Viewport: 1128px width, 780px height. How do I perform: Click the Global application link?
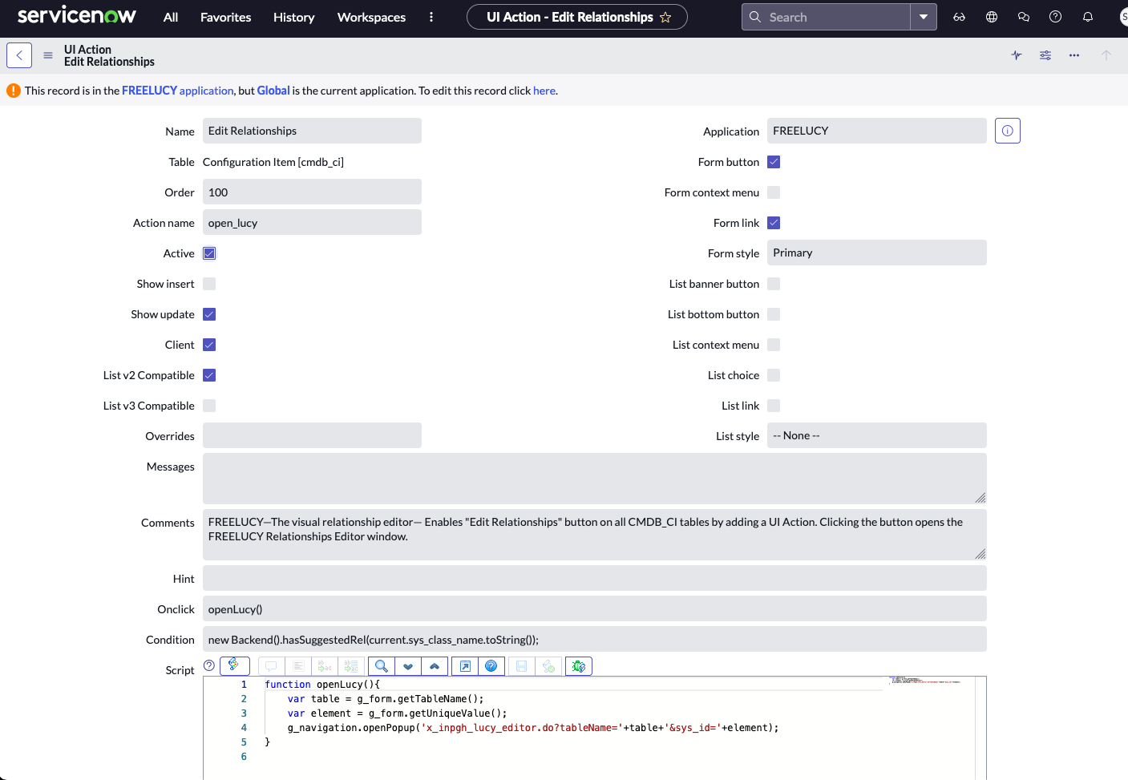pyautogui.click(x=273, y=91)
